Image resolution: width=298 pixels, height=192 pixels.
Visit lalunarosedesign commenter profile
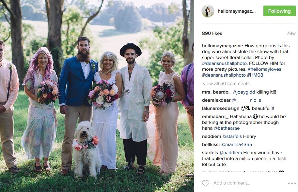[x=221, y=108]
